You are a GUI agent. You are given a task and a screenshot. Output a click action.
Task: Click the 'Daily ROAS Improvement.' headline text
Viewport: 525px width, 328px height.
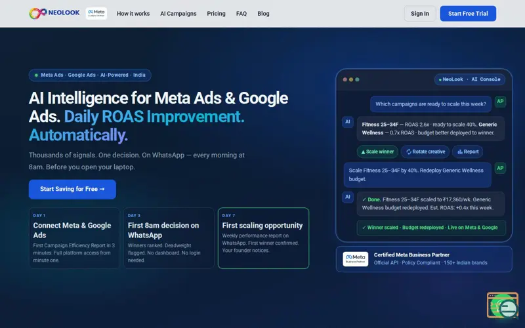point(154,117)
